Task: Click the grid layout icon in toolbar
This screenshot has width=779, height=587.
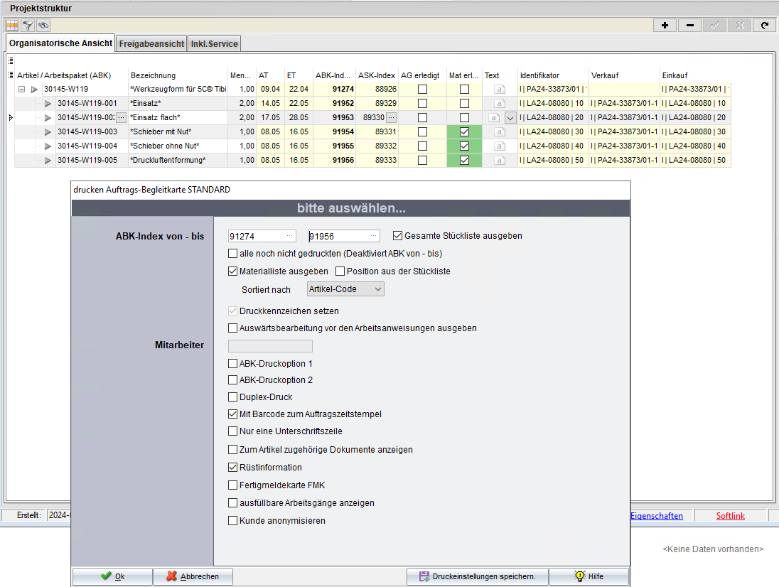Action: coord(12,26)
